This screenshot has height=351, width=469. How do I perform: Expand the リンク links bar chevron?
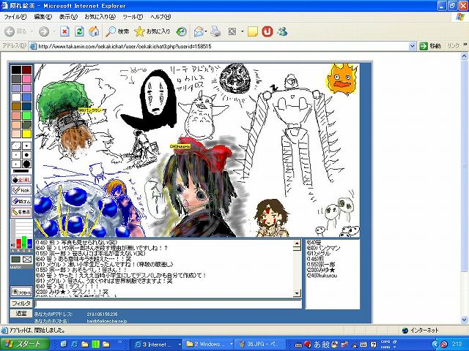click(x=465, y=45)
